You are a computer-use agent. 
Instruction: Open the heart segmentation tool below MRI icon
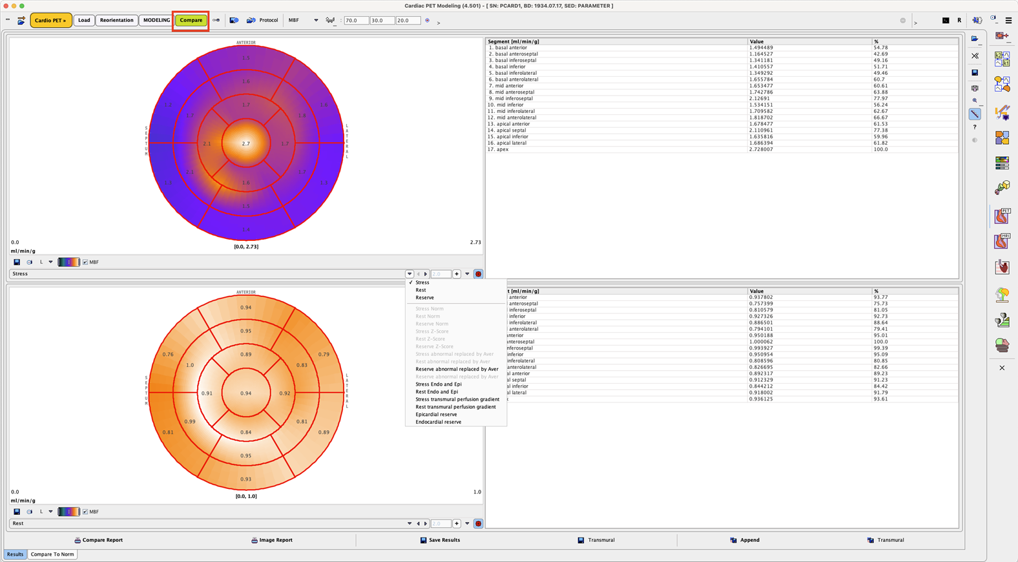1002,267
